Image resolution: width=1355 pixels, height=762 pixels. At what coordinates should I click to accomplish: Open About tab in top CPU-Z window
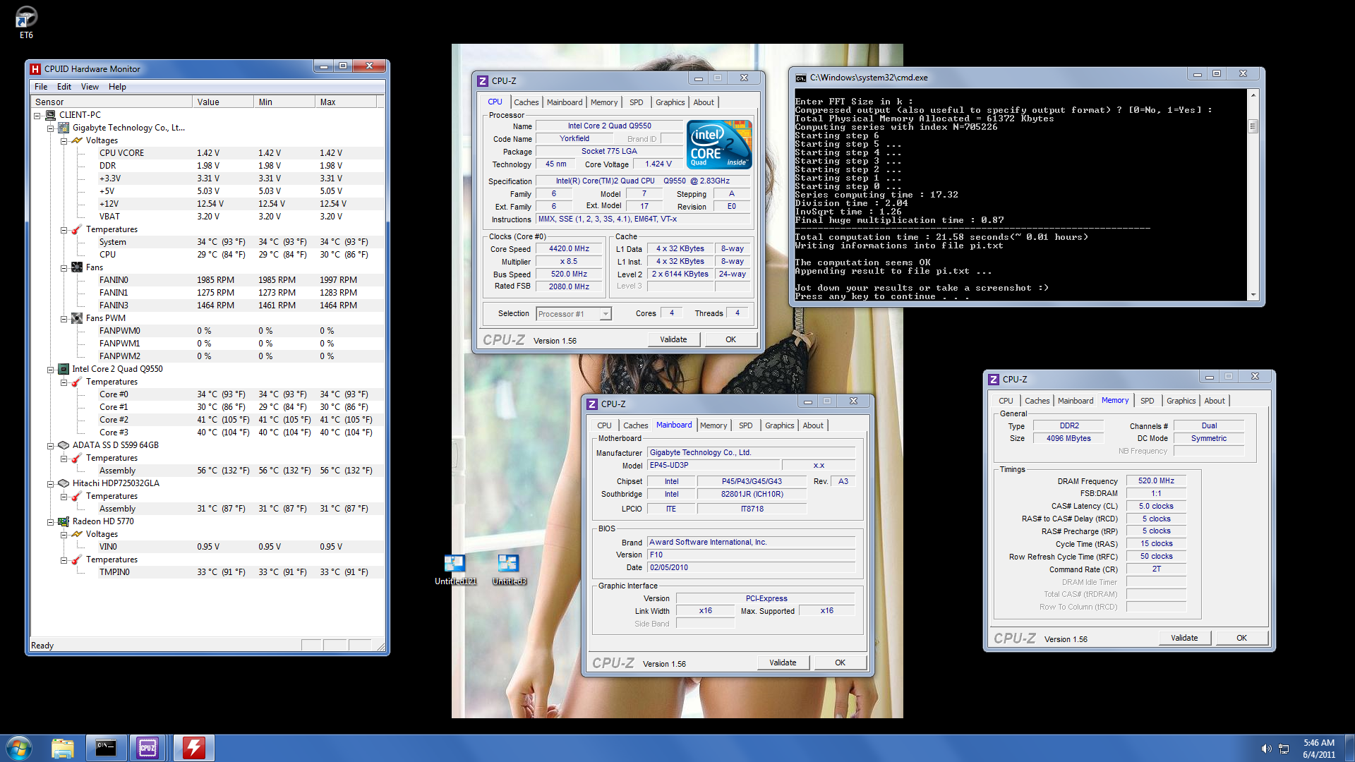pos(703,102)
